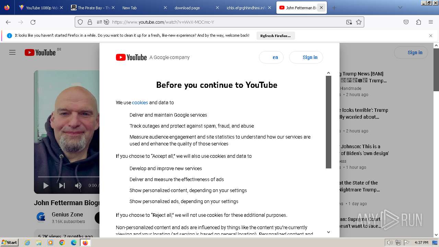Open the system tray volume icon
The height and width of the screenshot is (247, 439).
point(390,243)
